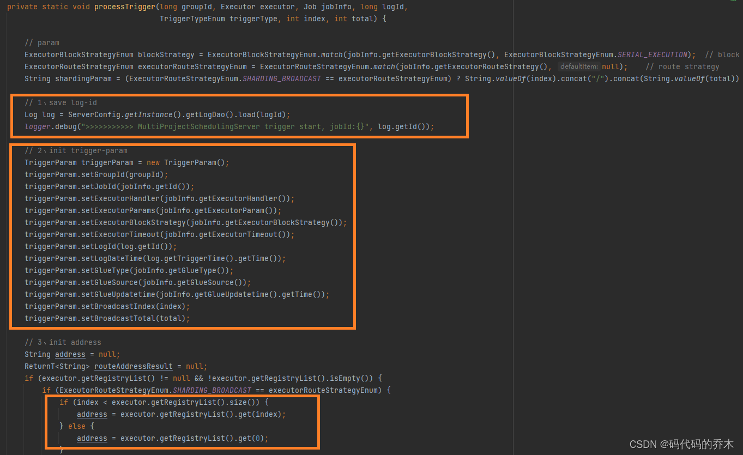Click the SERIAL_EXECUTION enum constant

pos(653,54)
